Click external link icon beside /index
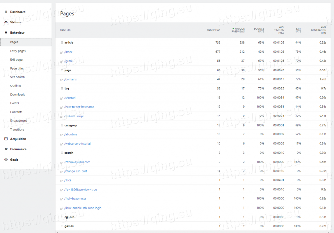 61,52
